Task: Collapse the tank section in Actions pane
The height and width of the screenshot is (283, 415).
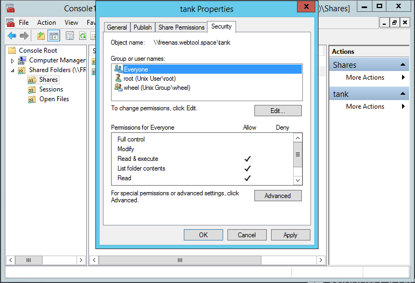Action: (x=403, y=93)
